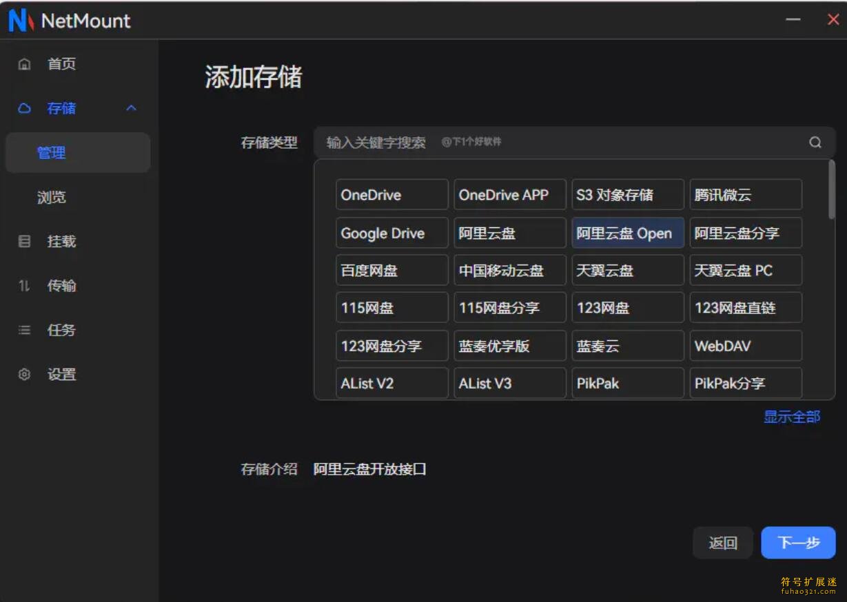Open the 传输 transfer icon in sidebar

(x=24, y=285)
